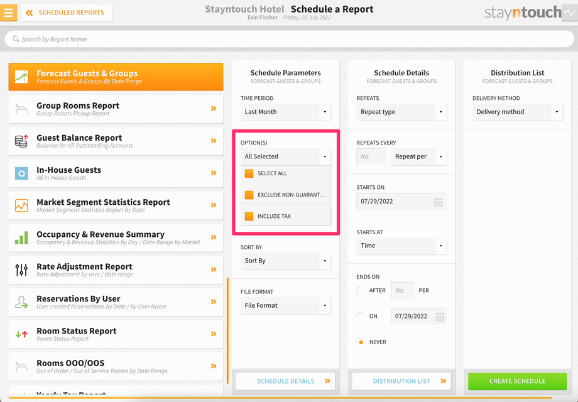This screenshot has height=402, width=578.
Task: Click the search magnifier icon
Action: [16, 39]
